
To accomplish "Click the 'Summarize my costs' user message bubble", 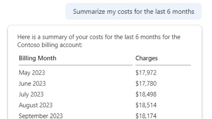I will pos(134,11).
